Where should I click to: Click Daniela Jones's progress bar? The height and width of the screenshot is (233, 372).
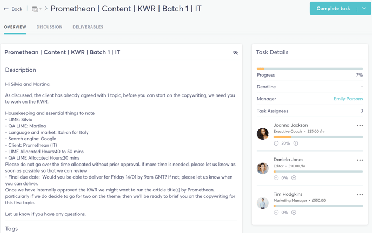[318, 172]
